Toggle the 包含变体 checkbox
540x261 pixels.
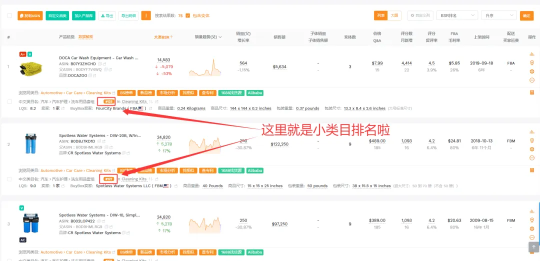pyautogui.click(x=187, y=16)
